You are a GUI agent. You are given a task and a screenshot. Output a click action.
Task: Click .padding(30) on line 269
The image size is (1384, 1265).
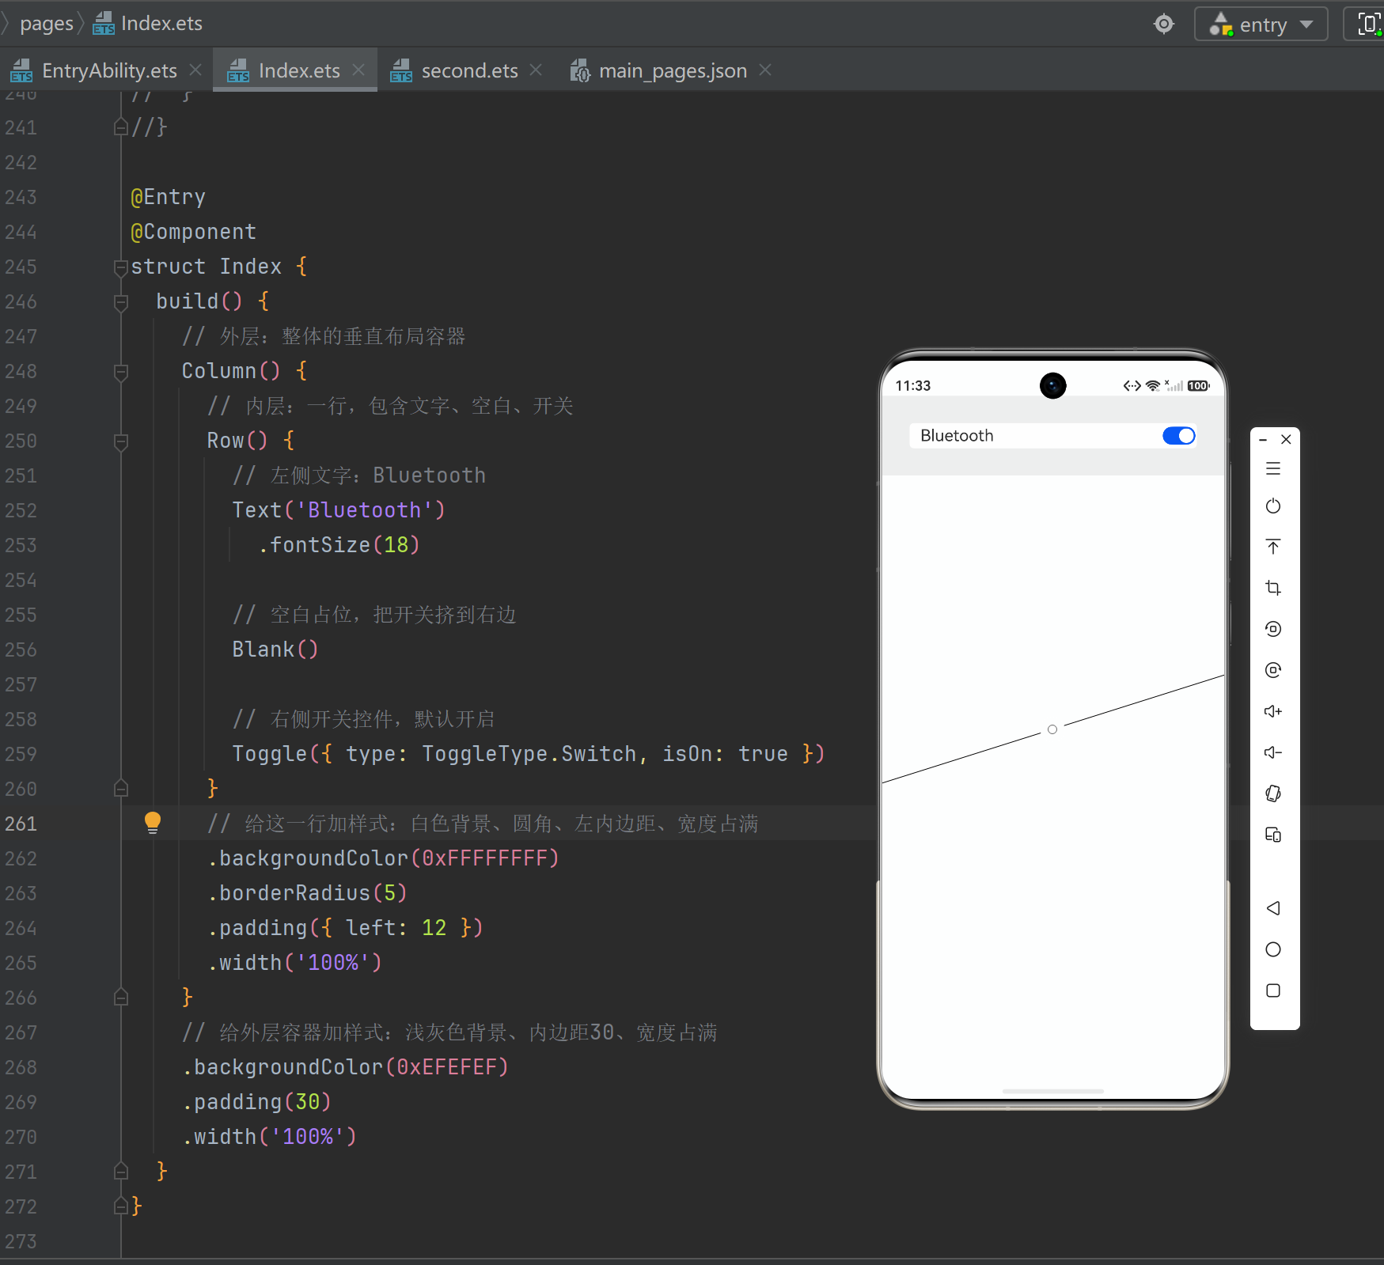click(256, 1102)
